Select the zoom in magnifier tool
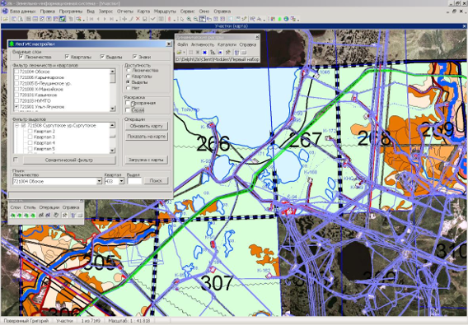The width and height of the screenshot is (468, 325). click(x=189, y=19)
